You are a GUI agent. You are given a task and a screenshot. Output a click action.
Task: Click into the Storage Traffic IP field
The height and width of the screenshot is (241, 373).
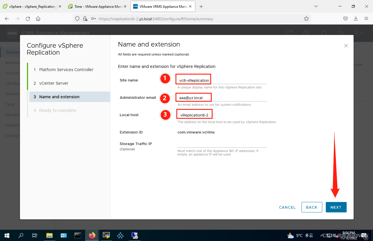[x=222, y=144]
